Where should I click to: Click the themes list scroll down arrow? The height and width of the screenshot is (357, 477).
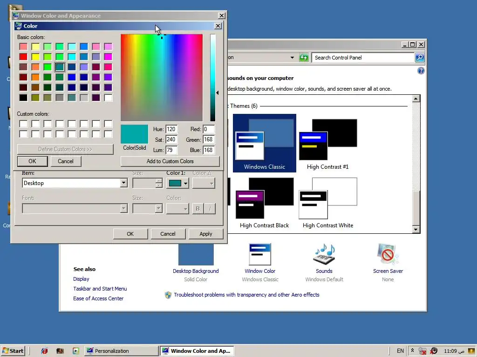pyautogui.click(x=416, y=229)
